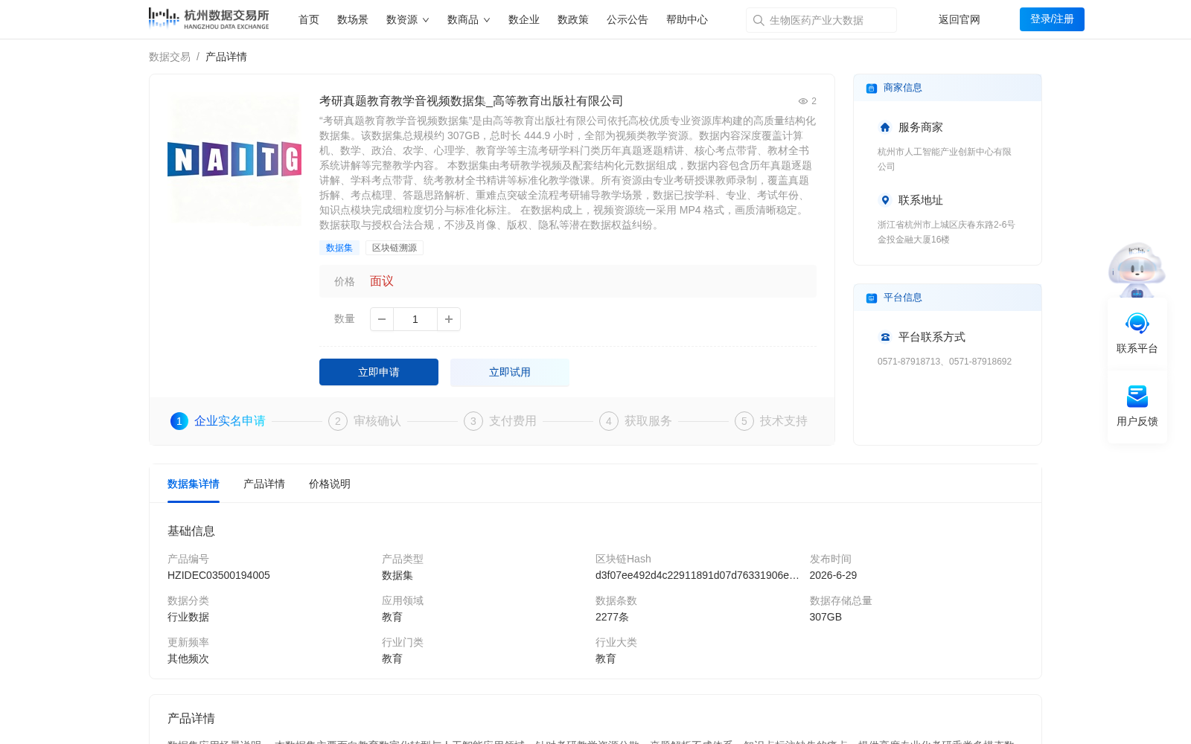Expand the 数商品 dropdown menu

pos(468,20)
